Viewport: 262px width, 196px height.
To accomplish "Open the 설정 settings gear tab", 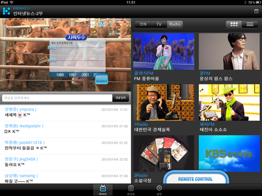I will (159, 190).
